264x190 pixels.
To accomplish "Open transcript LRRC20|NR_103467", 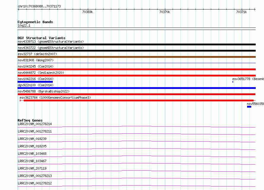I will (32, 161).
